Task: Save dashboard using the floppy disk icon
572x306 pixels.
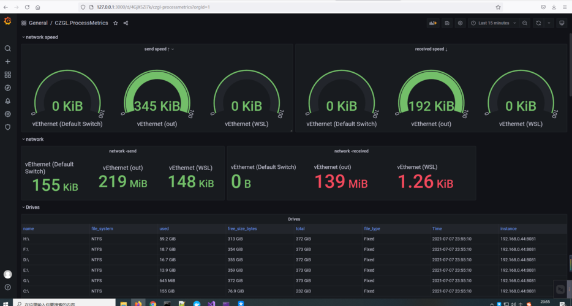Action: point(447,23)
